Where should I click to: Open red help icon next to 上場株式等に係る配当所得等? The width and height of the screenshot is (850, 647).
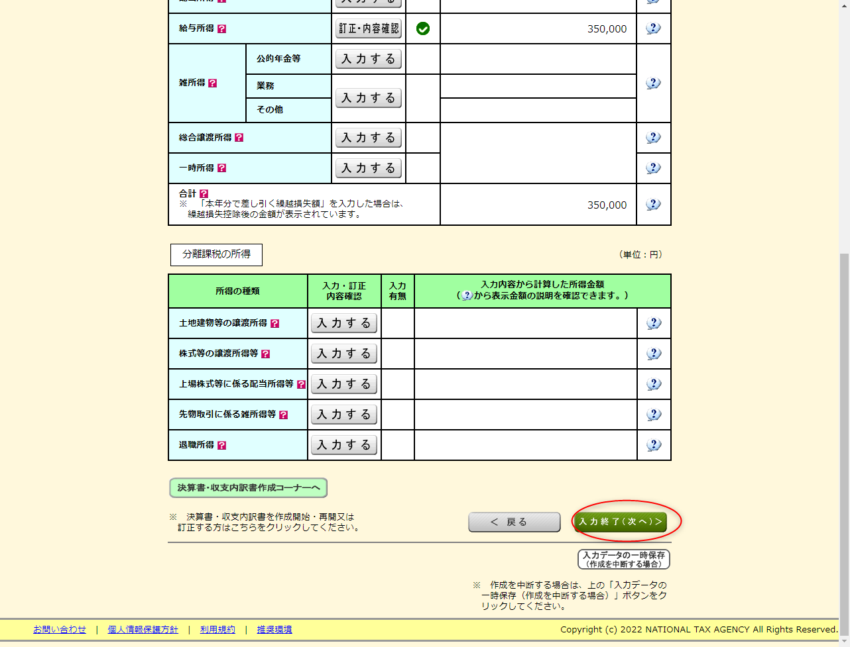click(301, 384)
